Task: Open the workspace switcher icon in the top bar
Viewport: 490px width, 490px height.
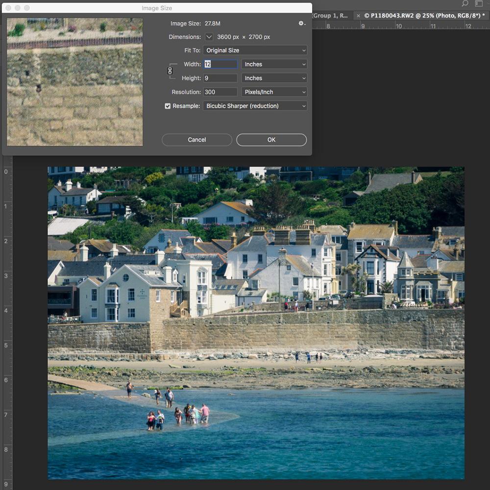Action: [x=479, y=4]
